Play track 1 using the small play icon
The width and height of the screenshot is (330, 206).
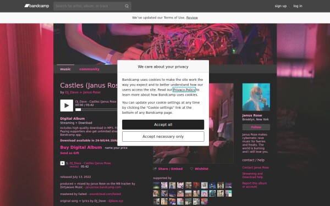click(x=62, y=163)
